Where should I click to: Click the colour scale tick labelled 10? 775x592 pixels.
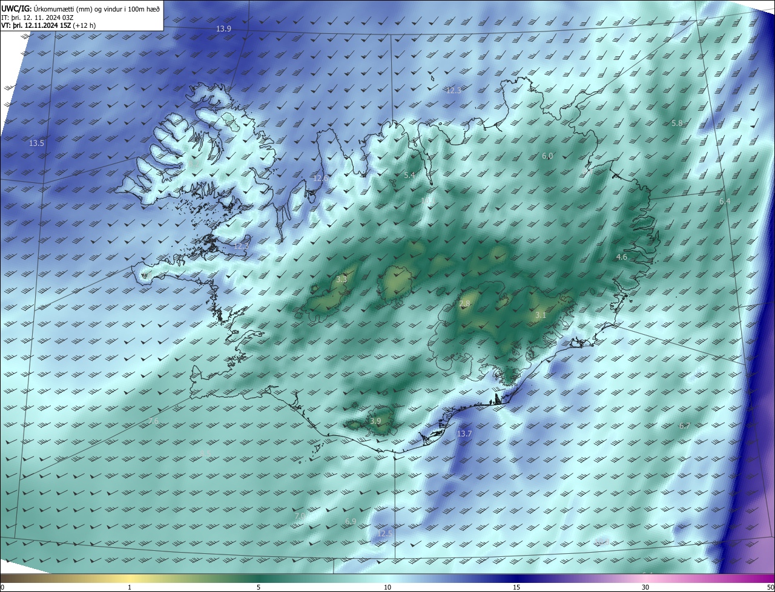click(x=387, y=588)
